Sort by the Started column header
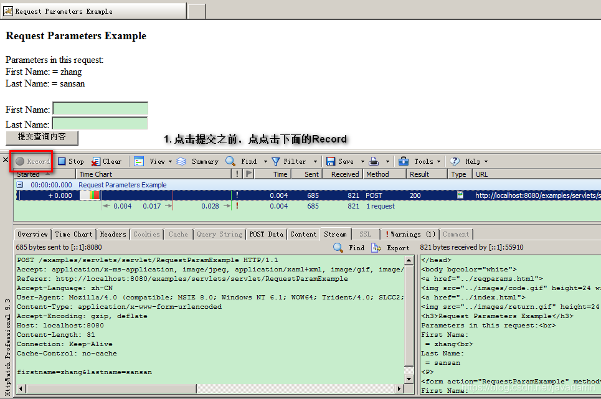 pos(44,174)
